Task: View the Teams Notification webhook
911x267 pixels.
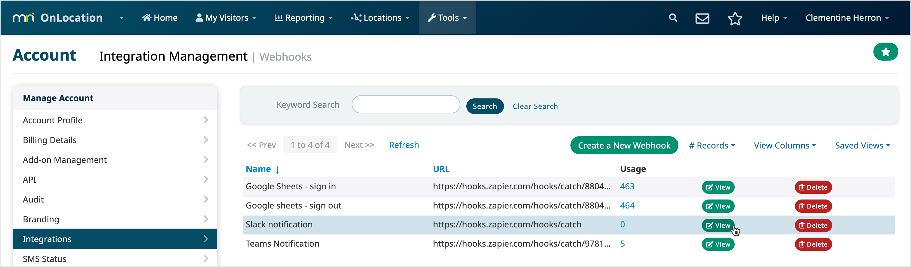Action: click(x=718, y=244)
